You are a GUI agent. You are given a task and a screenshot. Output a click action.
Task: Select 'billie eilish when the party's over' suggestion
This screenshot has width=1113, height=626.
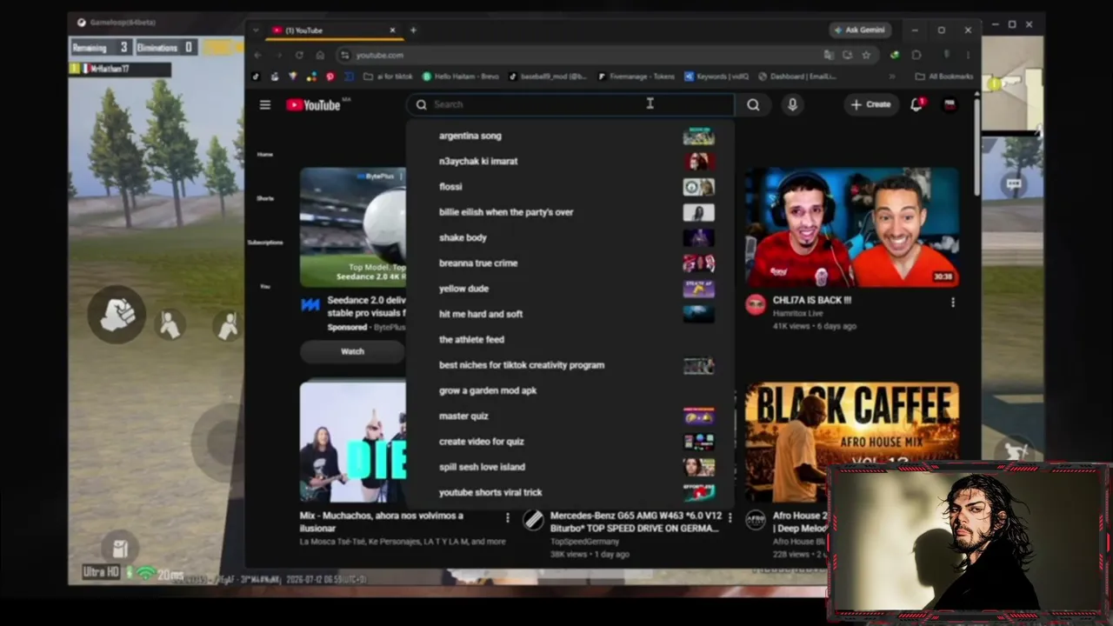click(x=570, y=212)
